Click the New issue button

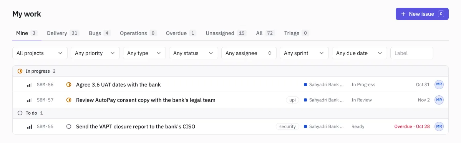click(422, 14)
